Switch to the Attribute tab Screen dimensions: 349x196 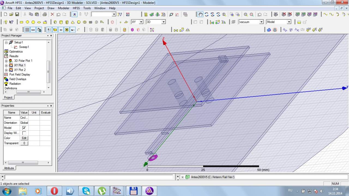pyautogui.click(x=9, y=168)
